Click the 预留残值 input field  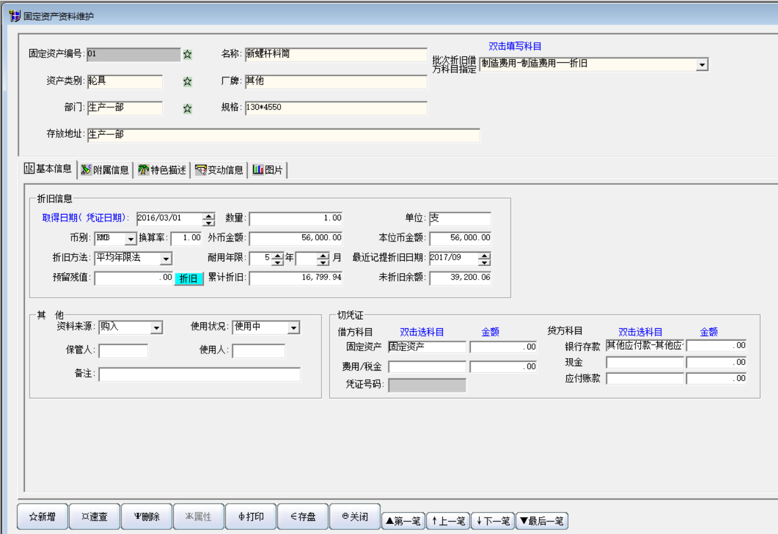tap(134, 278)
